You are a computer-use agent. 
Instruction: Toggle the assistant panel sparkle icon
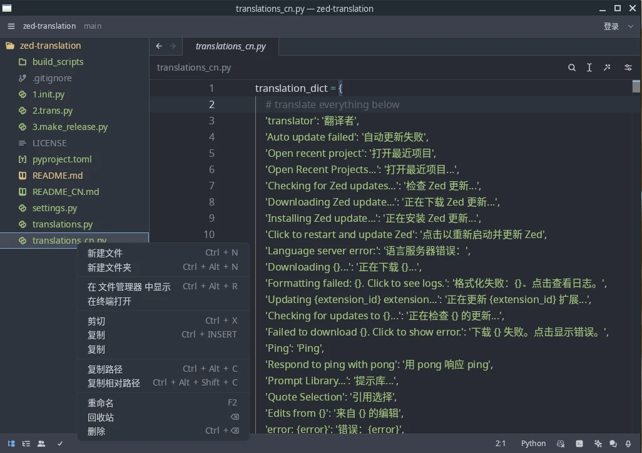pyautogui.click(x=598, y=444)
